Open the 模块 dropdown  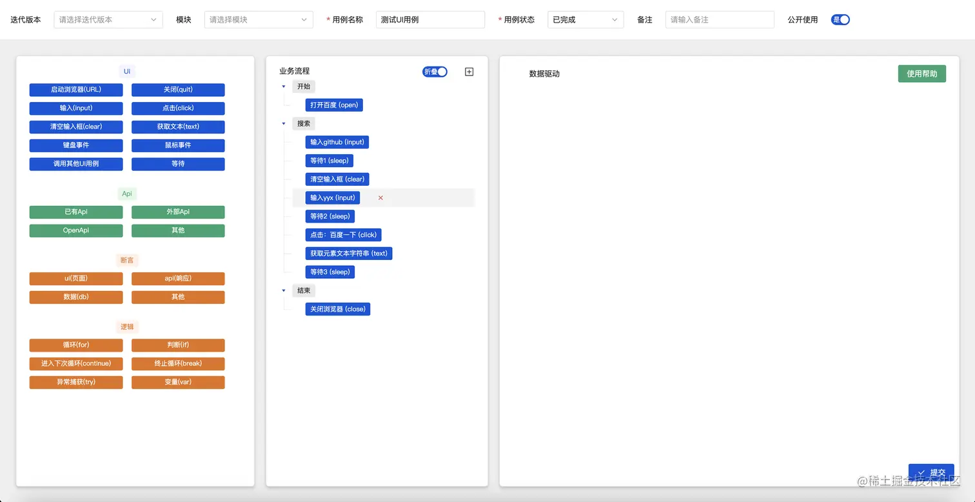[258, 19]
